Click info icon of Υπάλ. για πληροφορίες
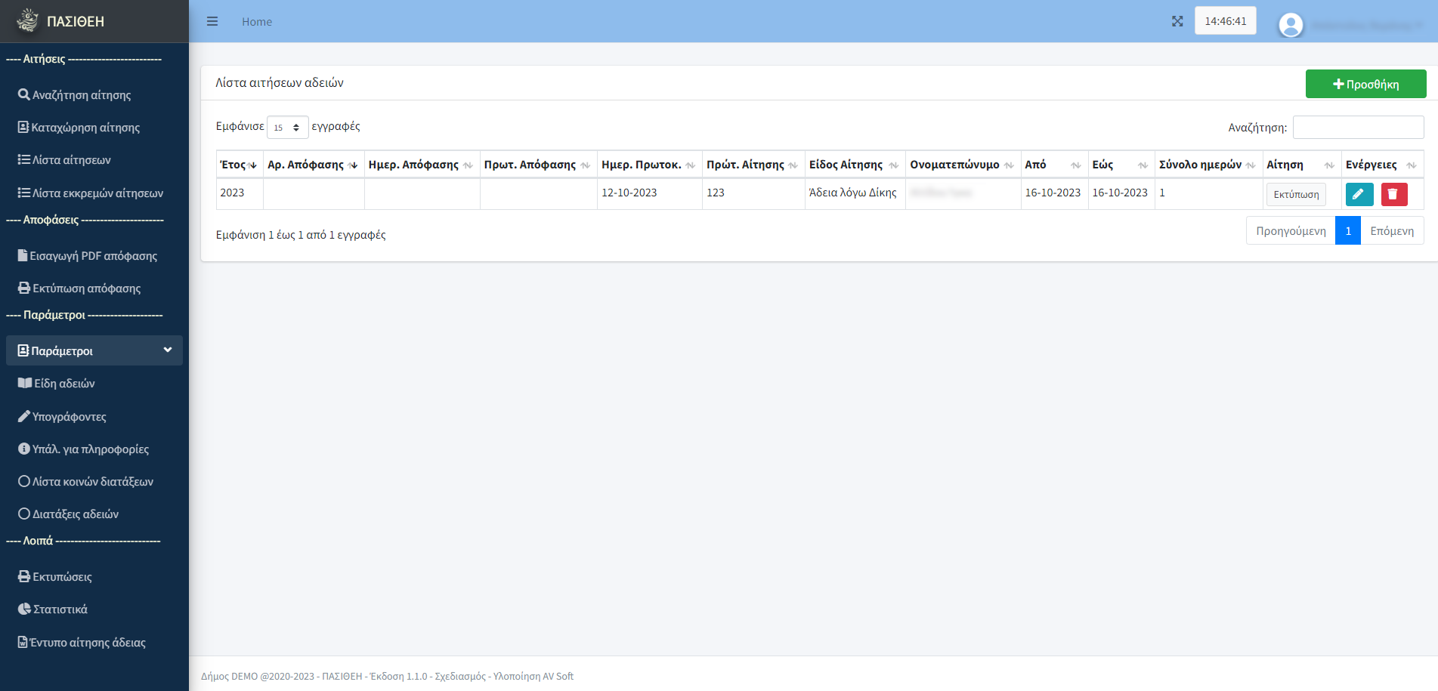This screenshot has height=691, width=1438. coord(24,449)
